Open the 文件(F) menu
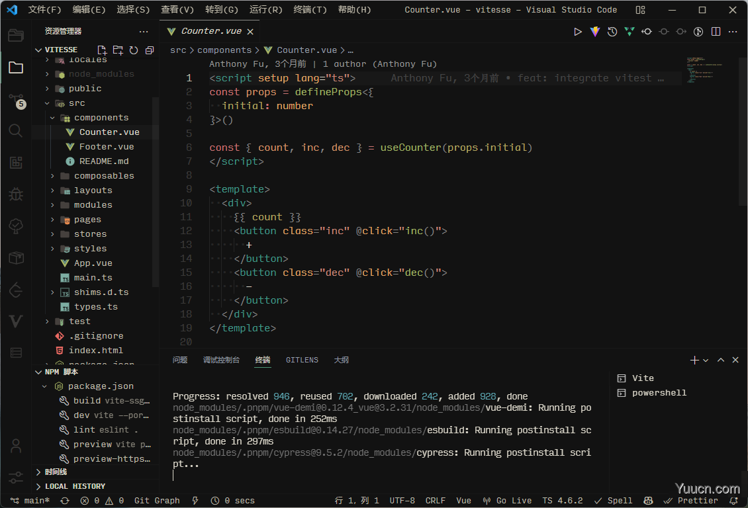Viewport: 748px width, 508px height. 44,10
